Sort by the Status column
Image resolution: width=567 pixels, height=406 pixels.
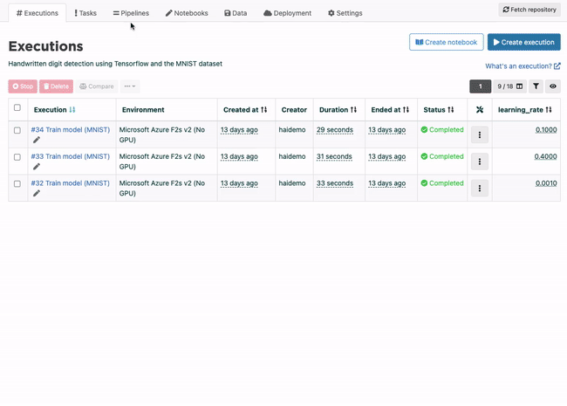(x=439, y=110)
